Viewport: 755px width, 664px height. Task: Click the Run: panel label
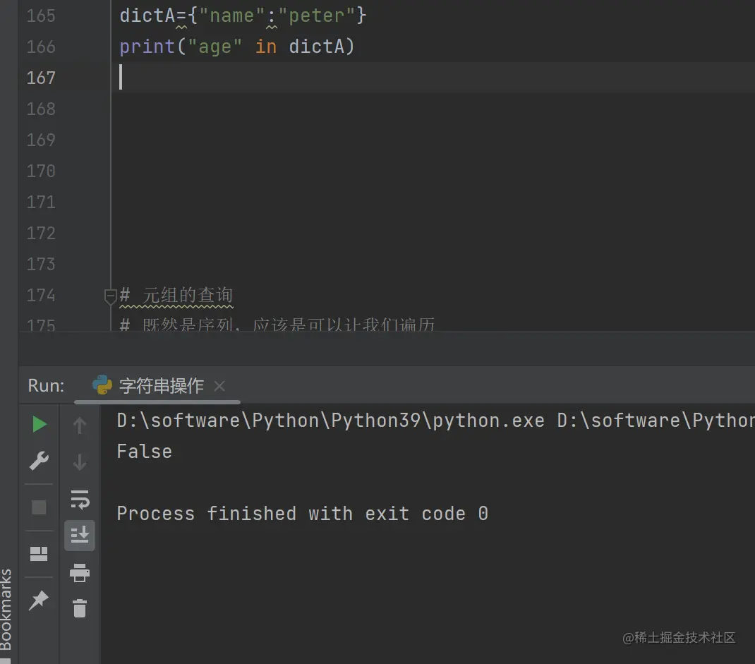click(x=47, y=386)
